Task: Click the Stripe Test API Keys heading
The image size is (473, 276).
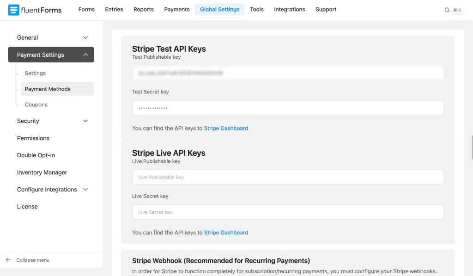Action: pyautogui.click(x=169, y=49)
